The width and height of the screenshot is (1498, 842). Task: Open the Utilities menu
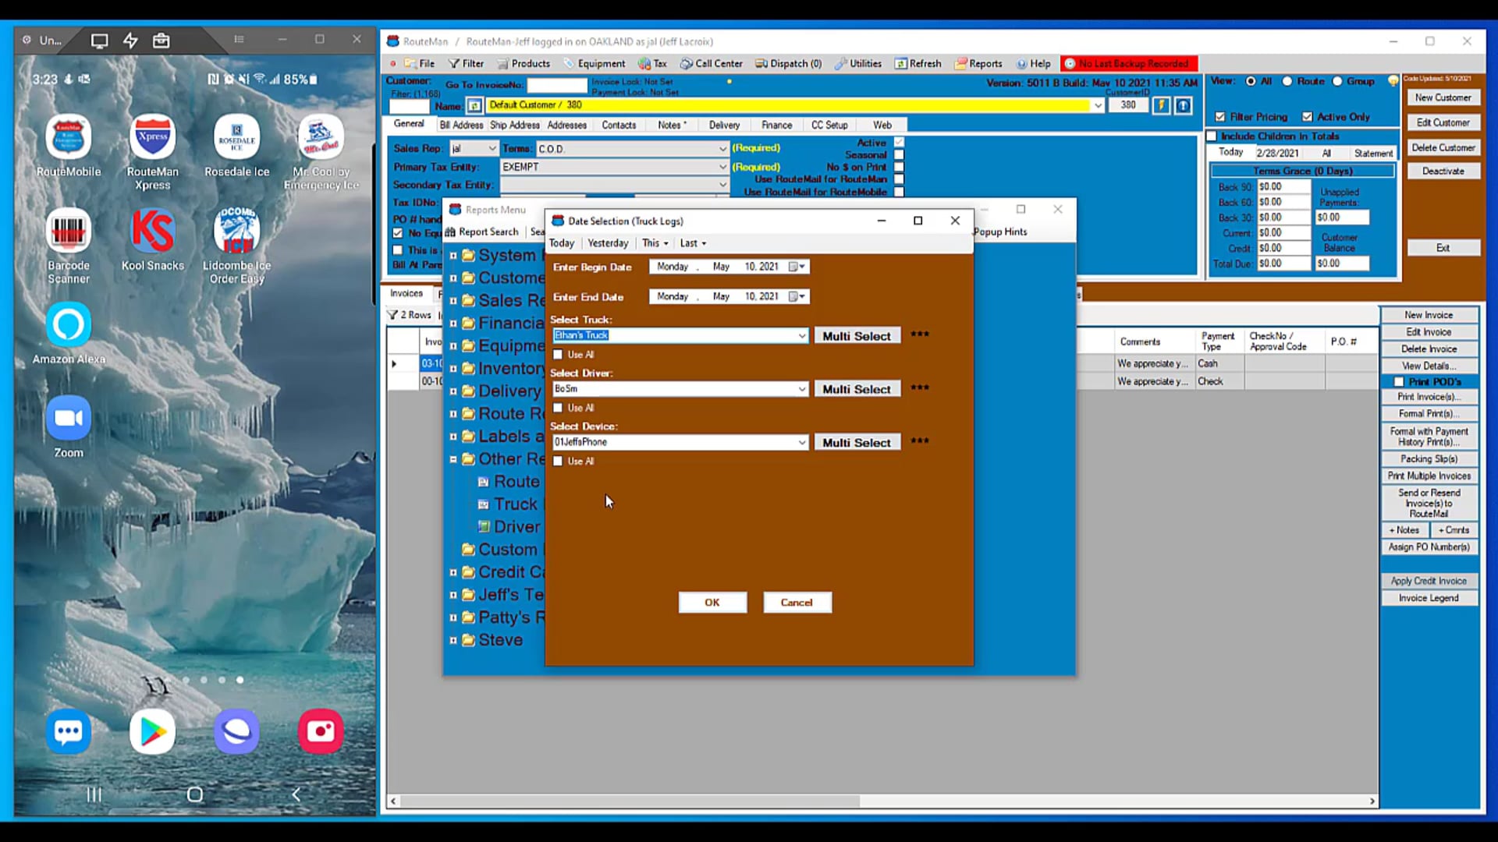[858, 64]
